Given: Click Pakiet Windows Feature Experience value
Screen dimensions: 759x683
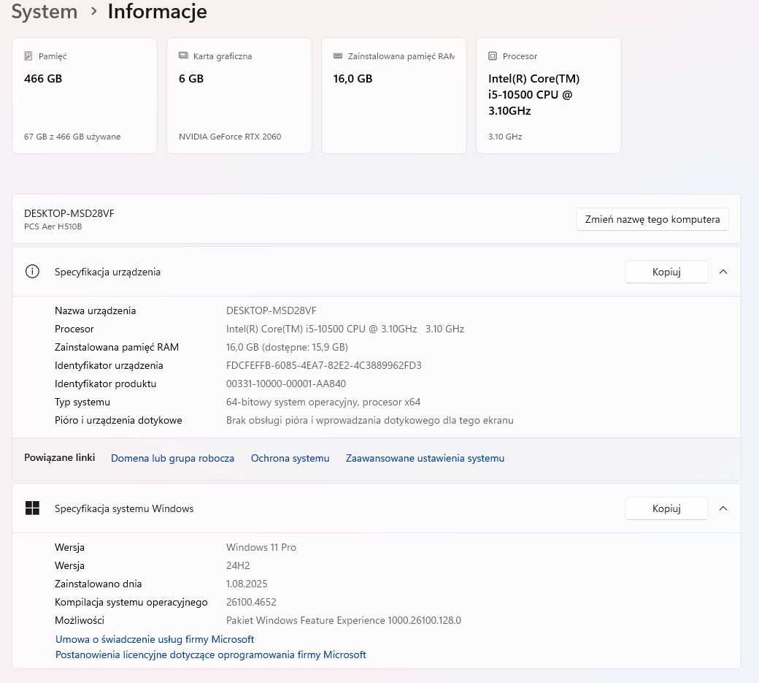Looking at the screenshot, I should click(x=343, y=620).
